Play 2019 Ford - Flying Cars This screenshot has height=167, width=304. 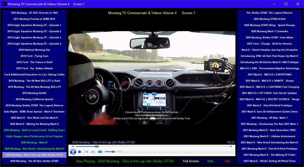click(34, 56)
